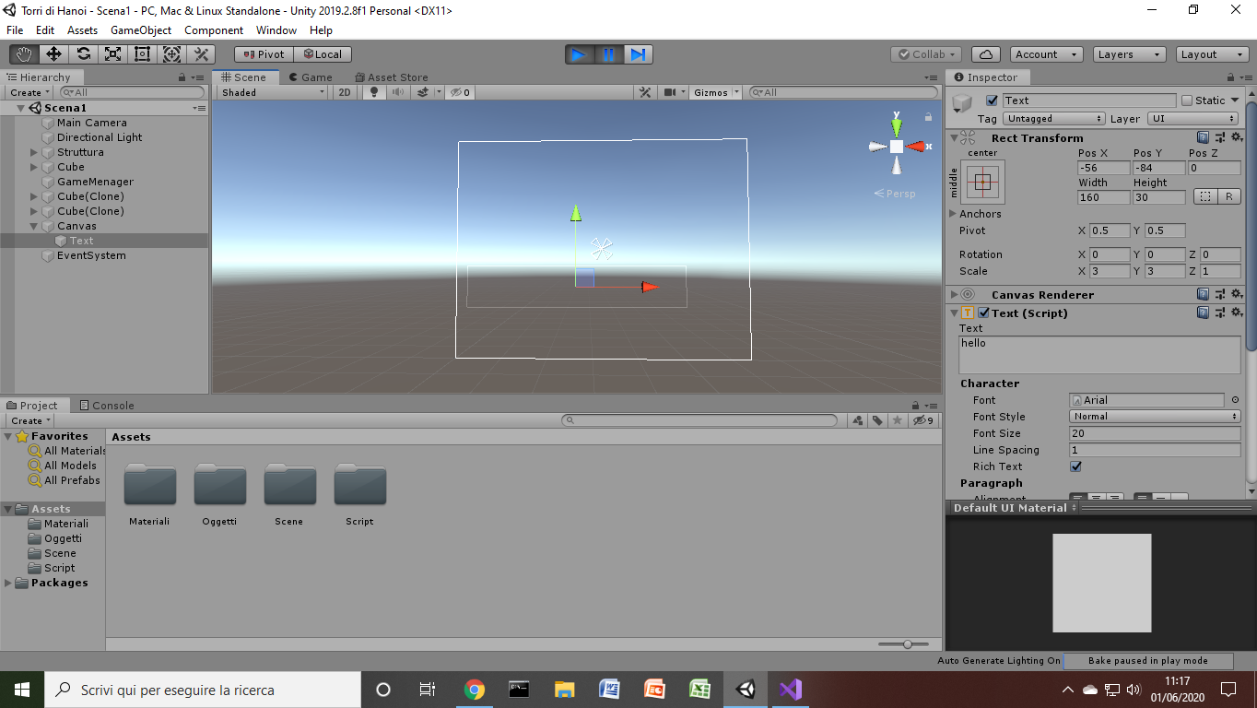Click the hidden objects eye counter in Scene
This screenshot has height=708, width=1257.
461,92
